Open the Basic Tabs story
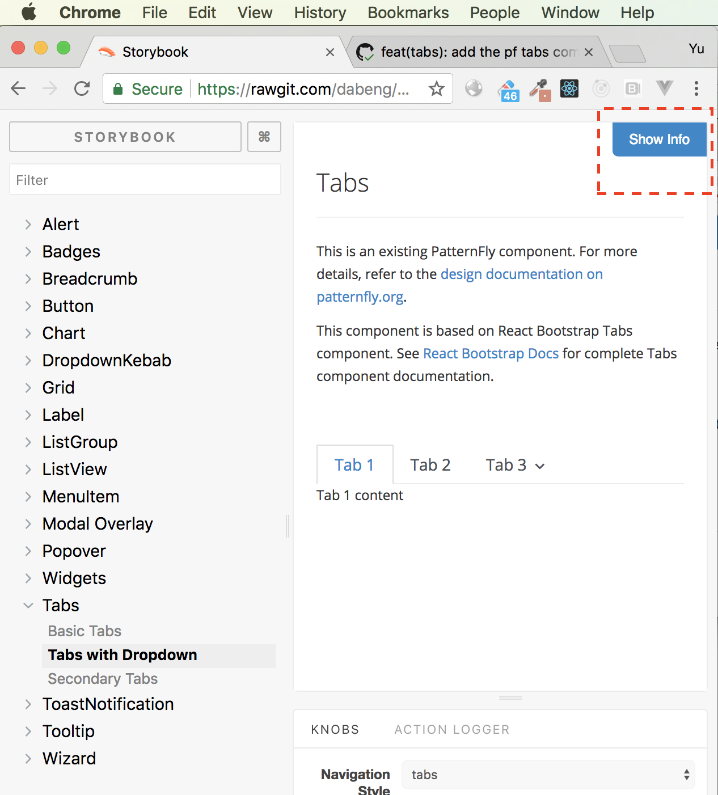Screen dimensions: 718x795 tap(85, 631)
